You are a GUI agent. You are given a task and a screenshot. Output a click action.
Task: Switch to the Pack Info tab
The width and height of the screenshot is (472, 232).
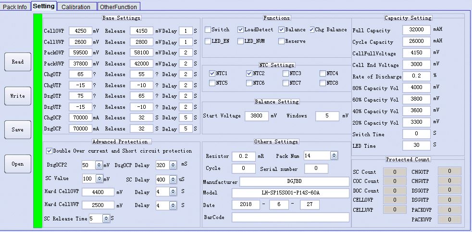point(15,7)
